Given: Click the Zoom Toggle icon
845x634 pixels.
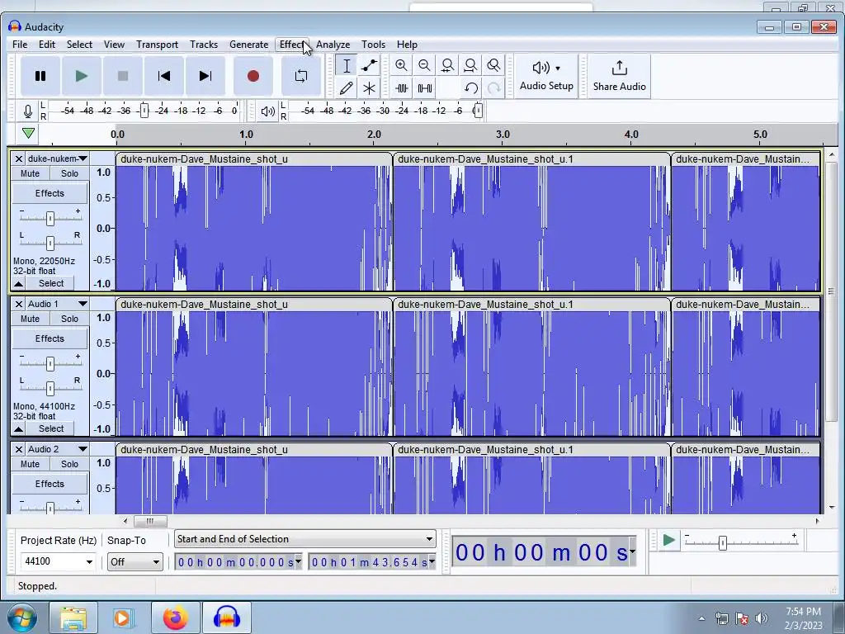Looking at the screenshot, I should pyautogui.click(x=493, y=66).
